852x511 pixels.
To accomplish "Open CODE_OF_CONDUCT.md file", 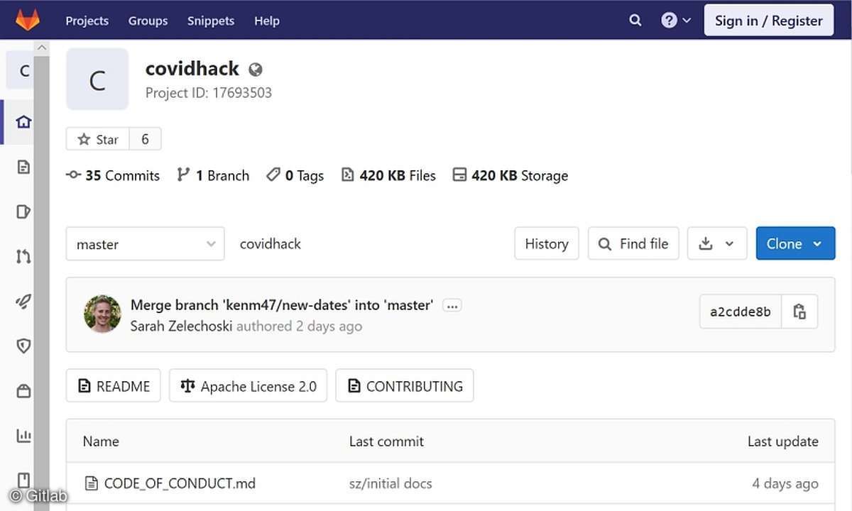I will 180,483.
